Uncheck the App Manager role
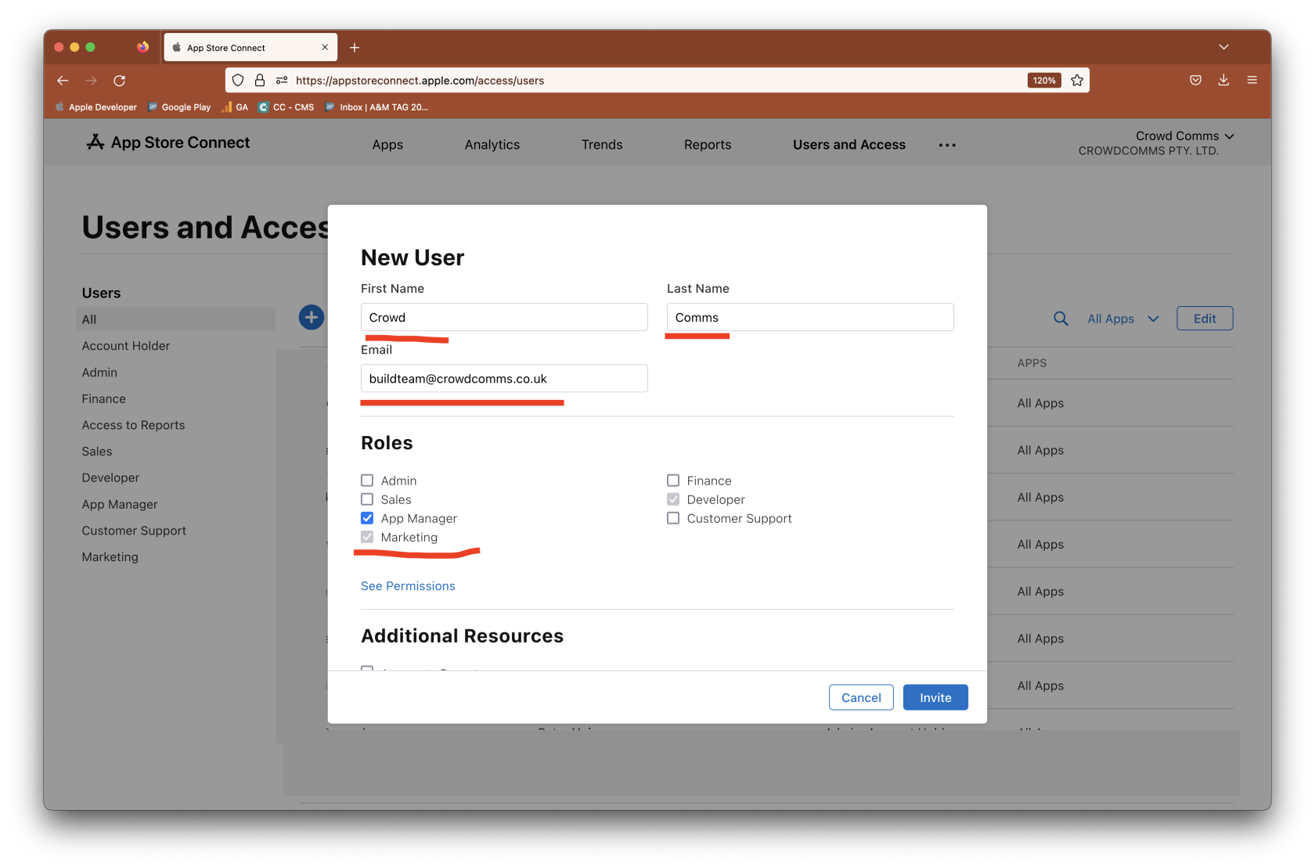This screenshot has width=1315, height=868. click(367, 518)
